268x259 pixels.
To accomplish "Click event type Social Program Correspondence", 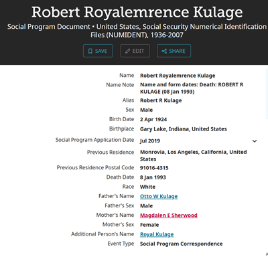I will 182,244.
